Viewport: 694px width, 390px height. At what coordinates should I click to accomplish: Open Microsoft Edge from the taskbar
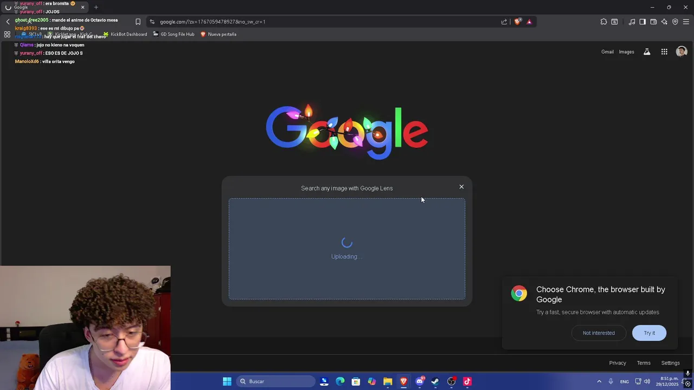pos(340,381)
